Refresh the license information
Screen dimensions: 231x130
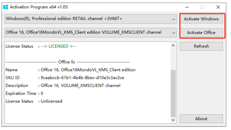coord(201,46)
